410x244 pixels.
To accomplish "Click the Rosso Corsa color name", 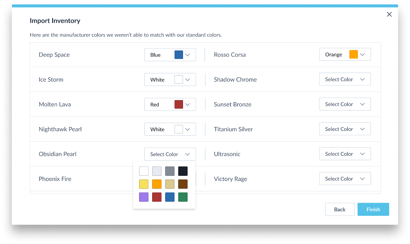I will click(x=230, y=55).
